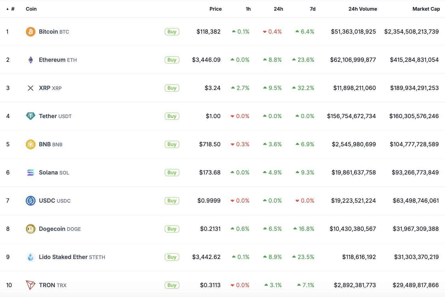The image size is (445, 297).
Task: Click the Bitcoin coin logo
Action: tap(31, 32)
